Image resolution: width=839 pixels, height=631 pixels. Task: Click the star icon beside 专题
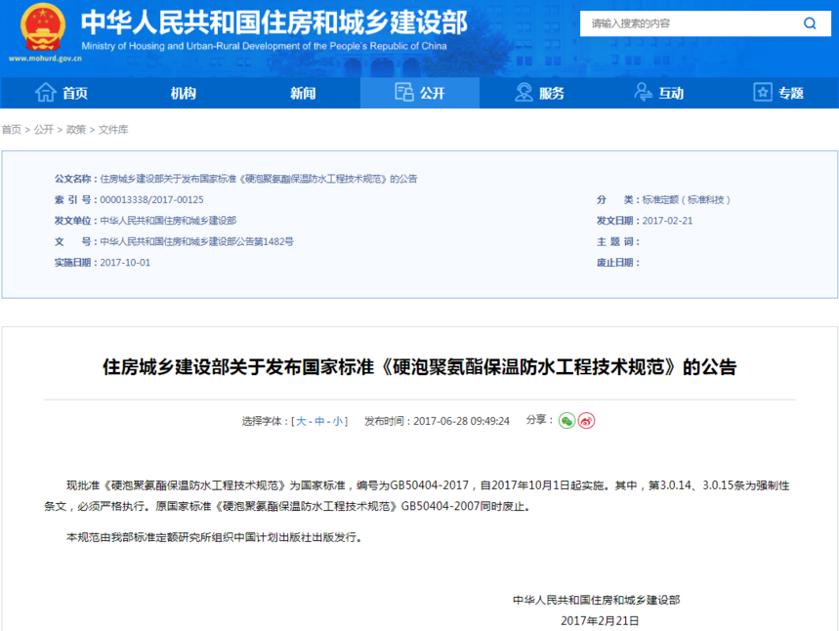(763, 92)
